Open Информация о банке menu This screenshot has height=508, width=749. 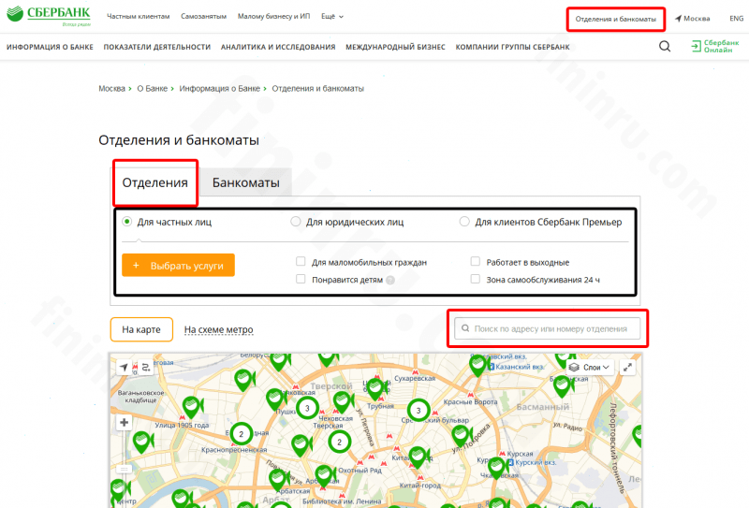click(x=50, y=47)
